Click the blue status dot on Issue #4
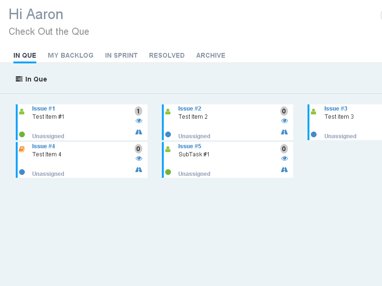Screen dimensions: 382x286 [22, 172]
